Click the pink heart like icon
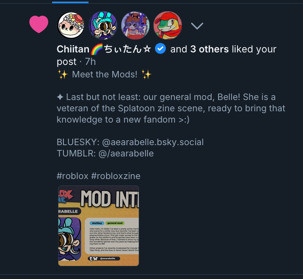 (x=39, y=25)
